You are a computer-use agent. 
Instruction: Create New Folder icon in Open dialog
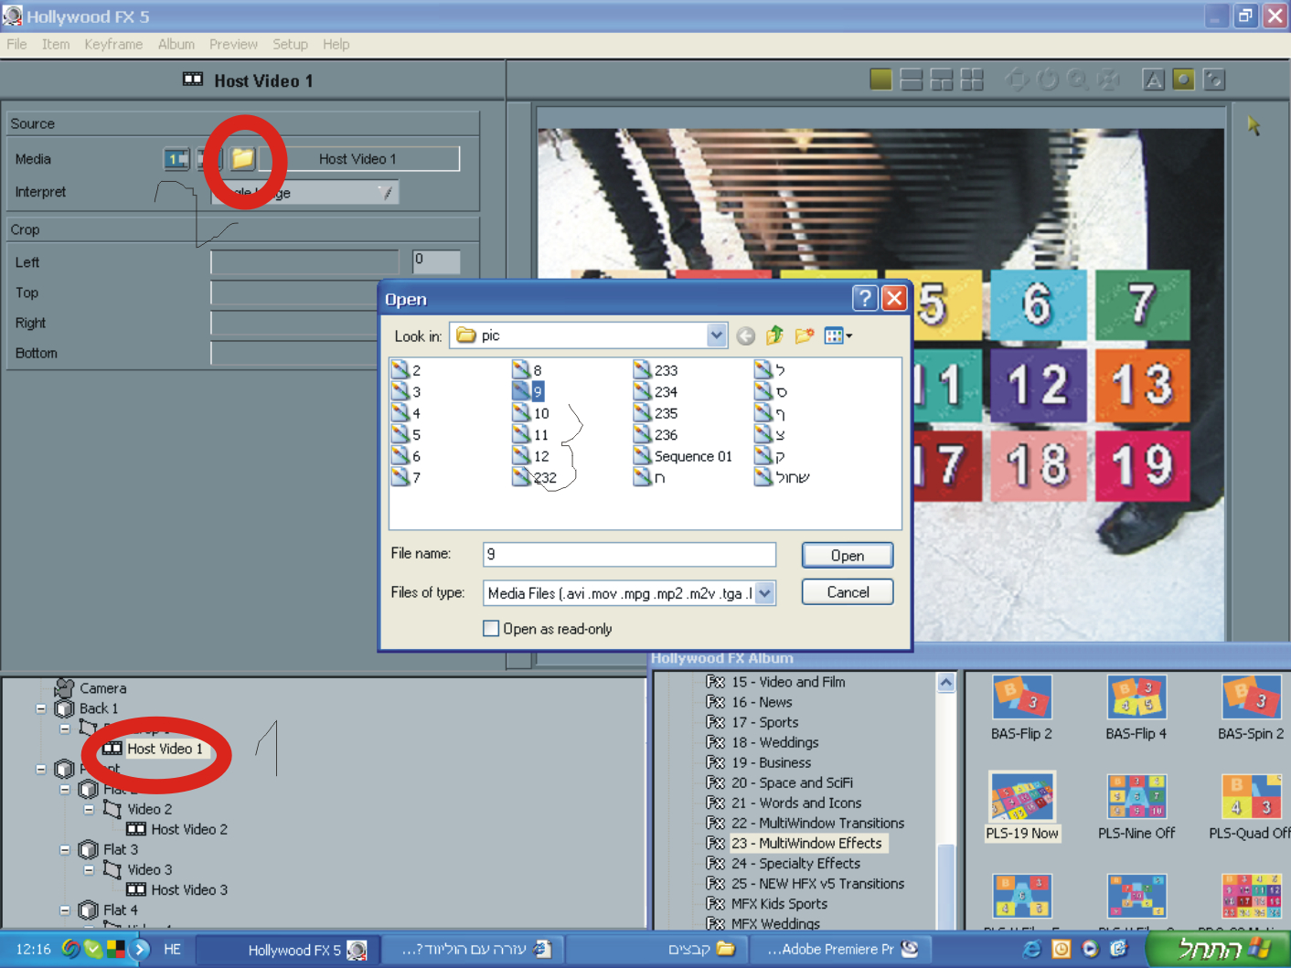tap(805, 335)
